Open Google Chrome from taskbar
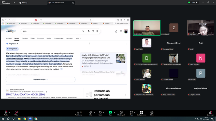216x121 pixels. [25, 119]
